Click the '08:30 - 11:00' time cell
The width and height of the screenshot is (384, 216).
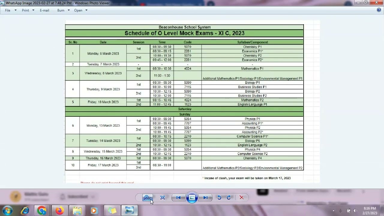tap(162, 165)
